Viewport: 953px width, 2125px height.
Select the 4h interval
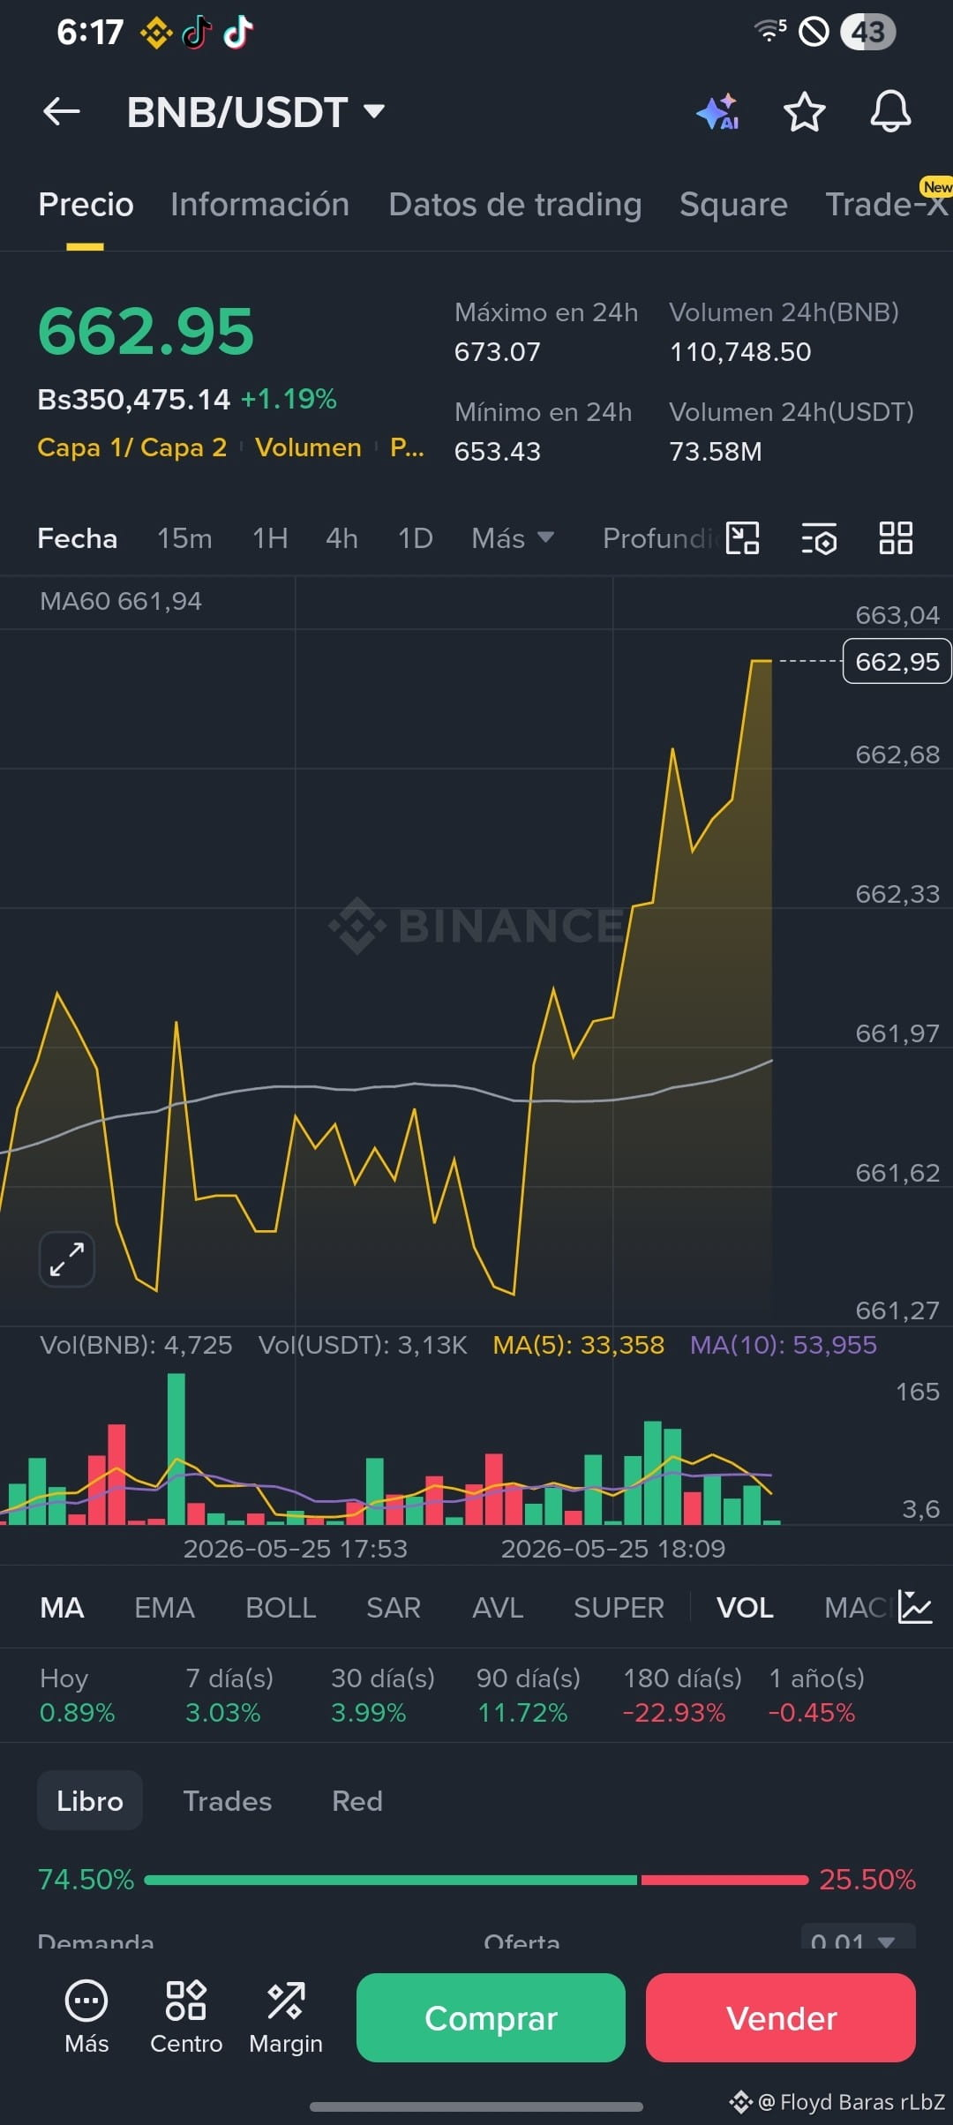click(x=342, y=538)
